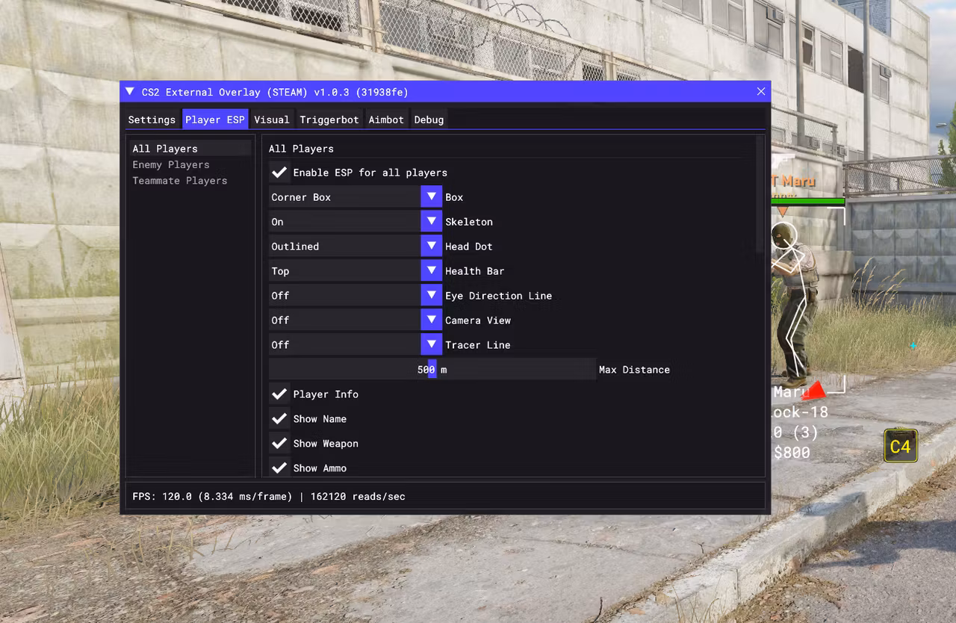Expand the Tracer Line dropdown
Image resolution: width=956 pixels, height=623 pixels.
point(356,345)
